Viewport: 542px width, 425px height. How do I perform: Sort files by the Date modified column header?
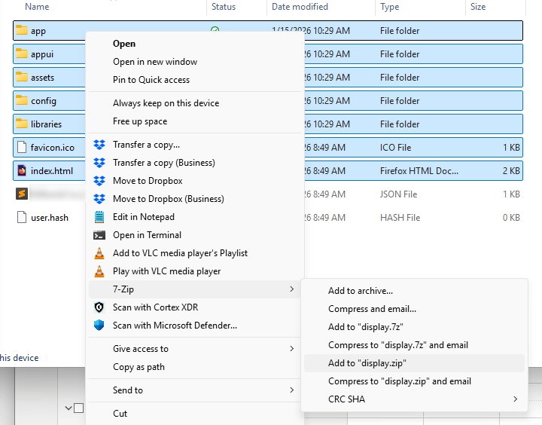[x=300, y=7]
